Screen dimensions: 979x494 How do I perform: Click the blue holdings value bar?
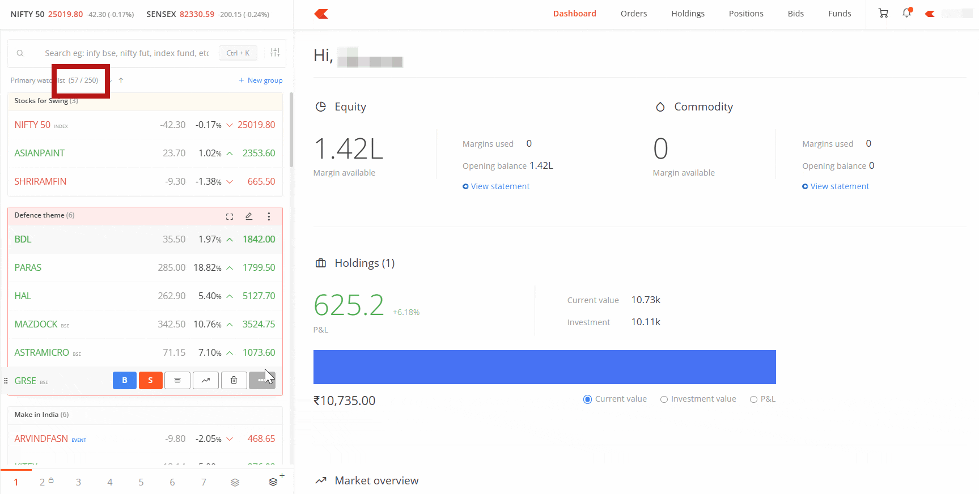[x=545, y=367]
